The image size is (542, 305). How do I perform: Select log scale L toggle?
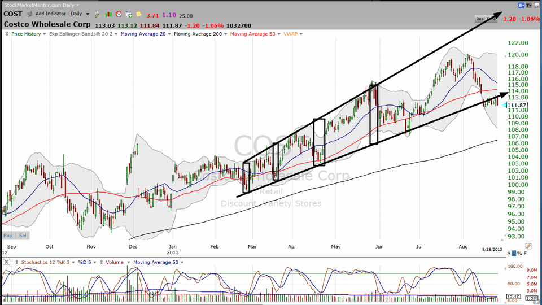coord(514,254)
